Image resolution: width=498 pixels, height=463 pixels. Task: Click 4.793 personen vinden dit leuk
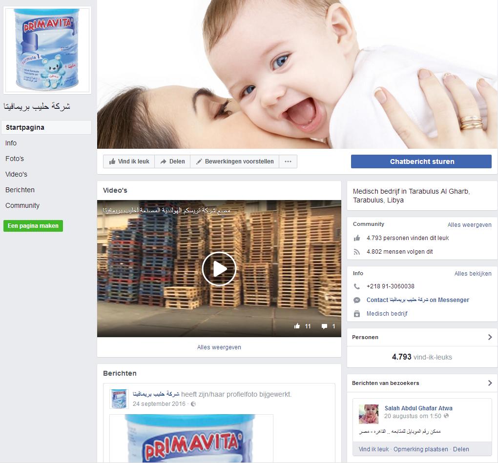408,238
